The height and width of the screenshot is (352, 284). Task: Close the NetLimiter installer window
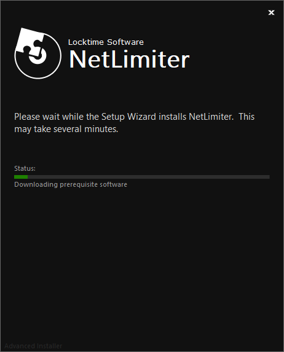271,12
